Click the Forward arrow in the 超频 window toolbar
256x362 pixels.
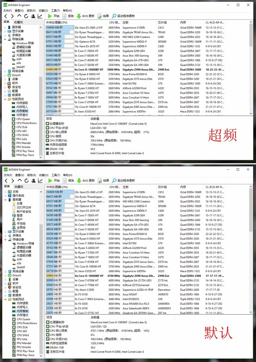[12, 16]
